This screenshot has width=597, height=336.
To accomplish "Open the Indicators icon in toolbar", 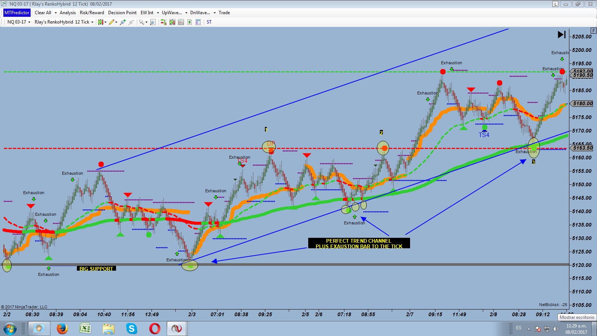I will coord(172,22).
